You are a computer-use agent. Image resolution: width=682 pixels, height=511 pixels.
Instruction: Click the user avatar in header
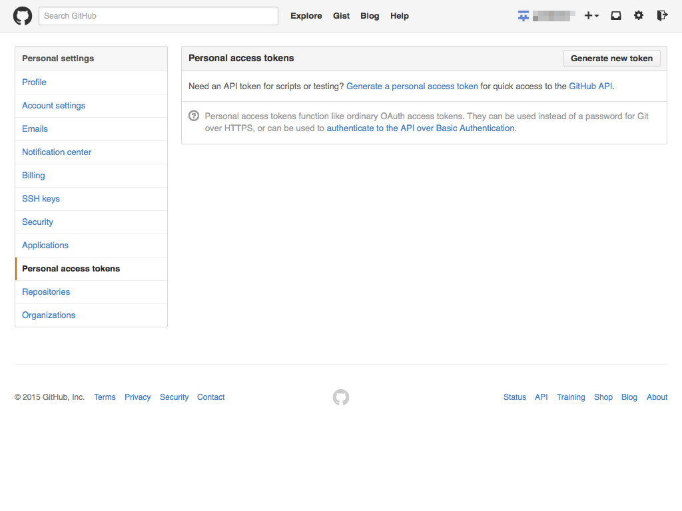(x=523, y=16)
